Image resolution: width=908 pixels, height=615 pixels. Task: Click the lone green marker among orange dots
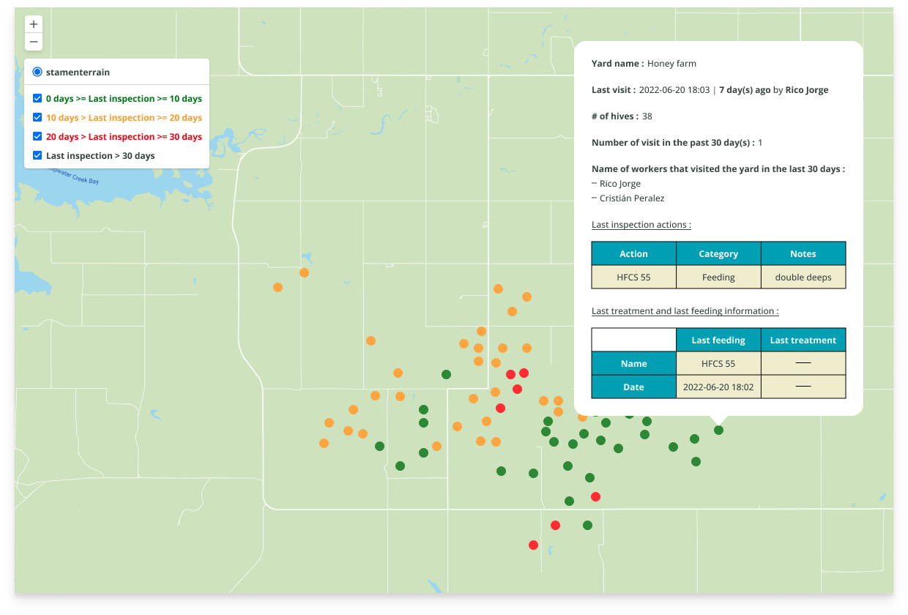tap(446, 374)
